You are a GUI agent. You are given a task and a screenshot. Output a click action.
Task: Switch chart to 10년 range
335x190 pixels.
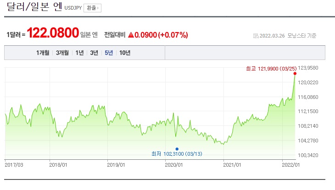pyautogui.click(x=125, y=53)
